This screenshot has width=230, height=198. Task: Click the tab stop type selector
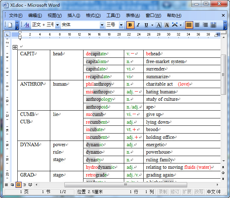pyautogui.click(x=7, y=35)
